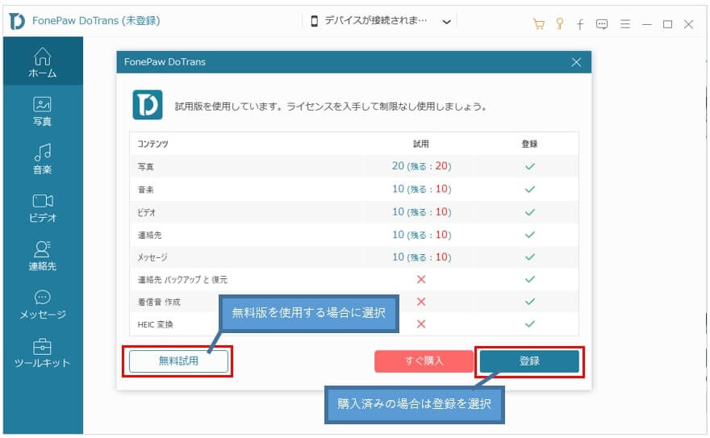Expand the device selection dropdown
Viewport: 710px width, 438px height.
tap(446, 23)
